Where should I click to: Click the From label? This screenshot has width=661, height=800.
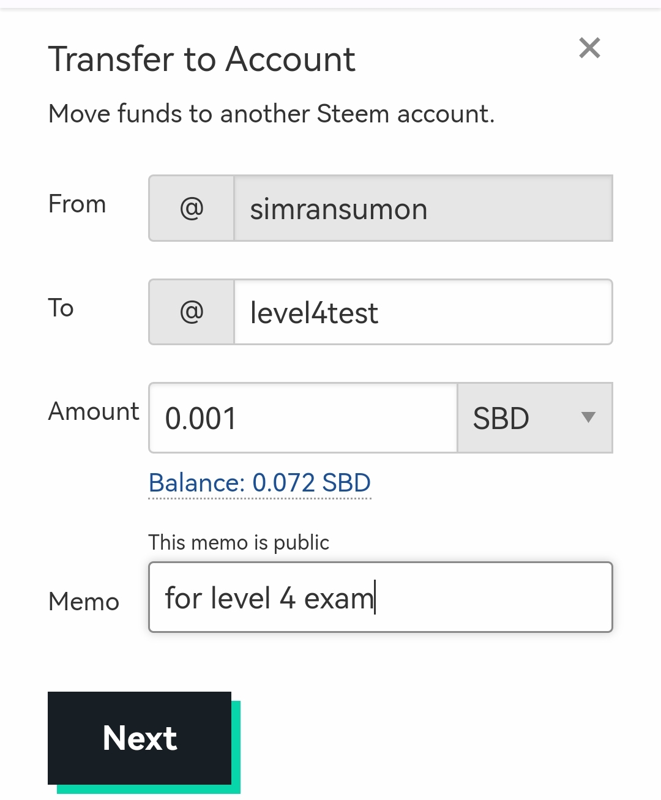point(77,204)
